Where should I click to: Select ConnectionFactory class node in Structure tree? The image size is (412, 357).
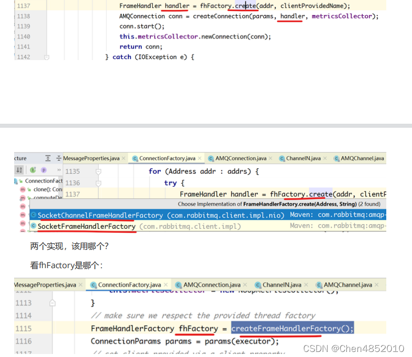click(43, 181)
